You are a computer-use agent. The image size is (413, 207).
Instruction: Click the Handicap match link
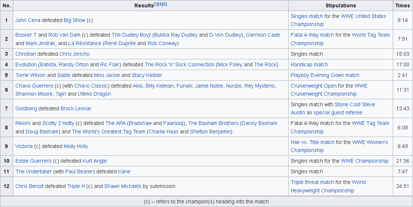309,65
